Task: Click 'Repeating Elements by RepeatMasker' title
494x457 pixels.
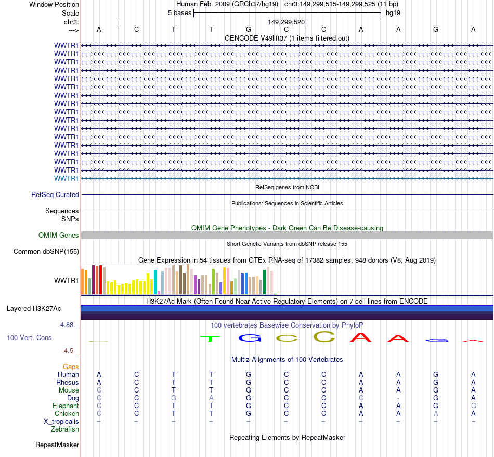Action: point(288,437)
